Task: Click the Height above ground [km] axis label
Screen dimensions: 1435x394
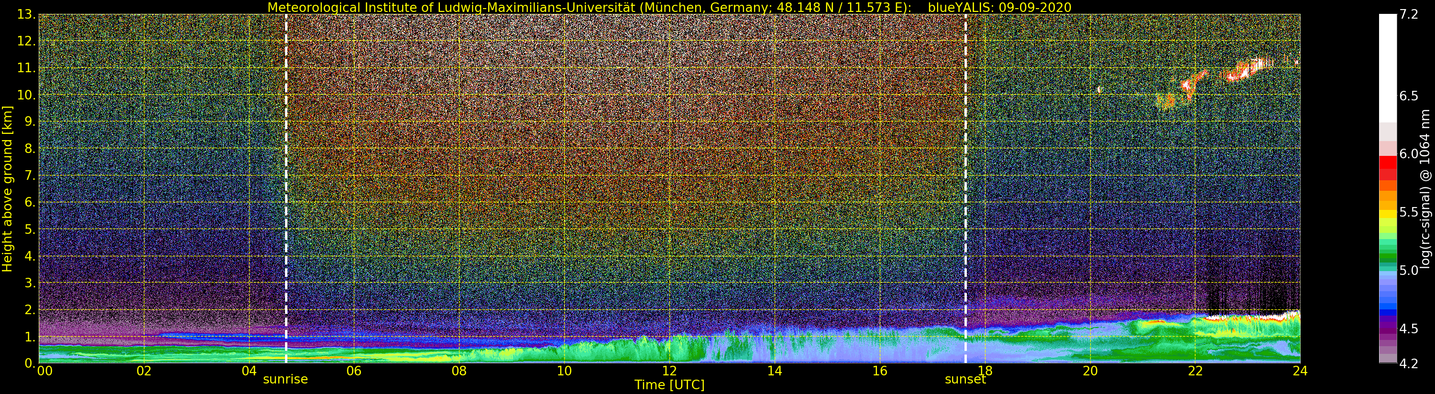Action: 7,188
